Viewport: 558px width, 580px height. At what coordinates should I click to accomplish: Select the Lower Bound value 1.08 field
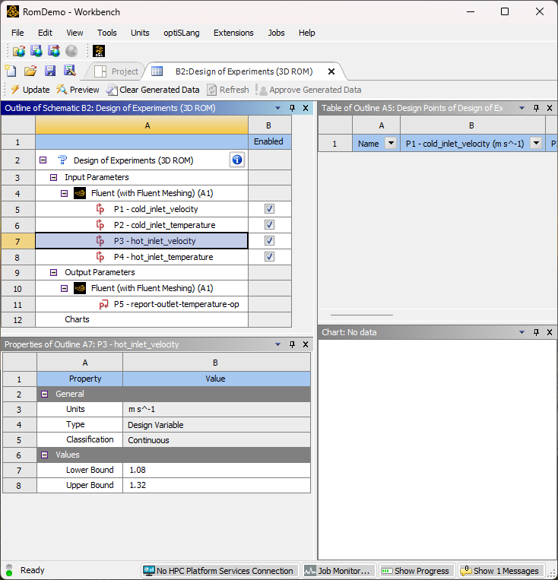click(x=216, y=470)
